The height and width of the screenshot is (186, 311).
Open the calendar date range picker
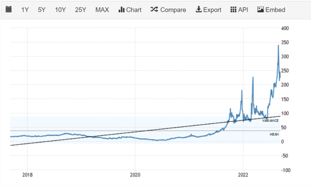point(9,9)
